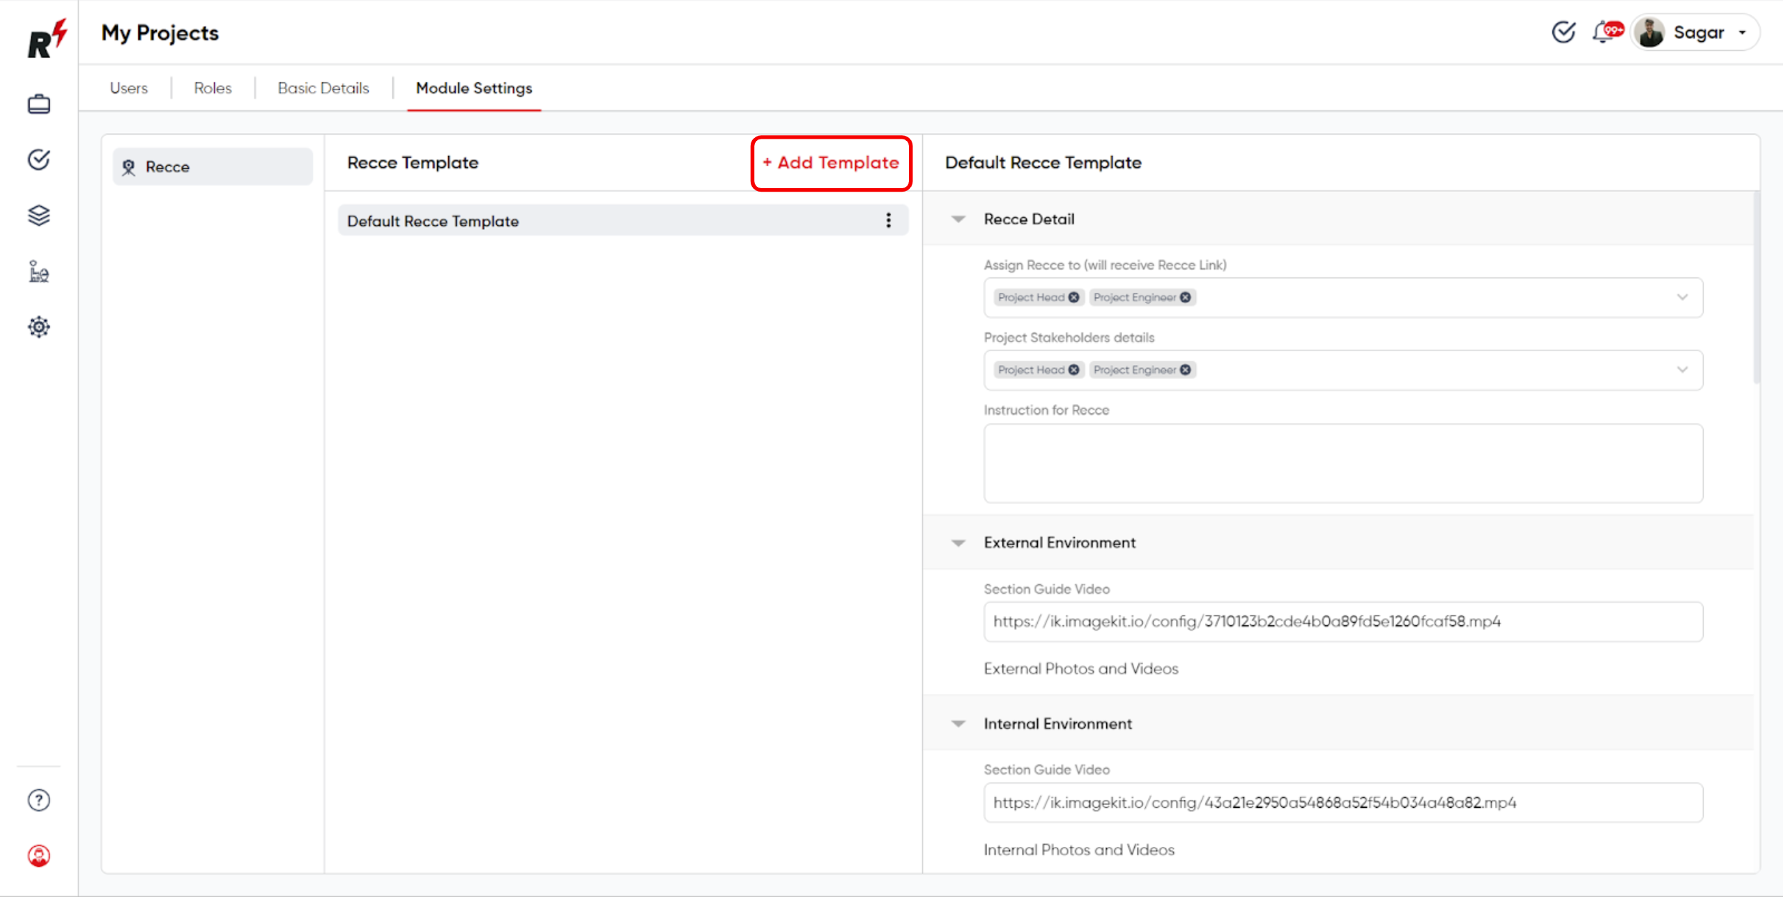Click into the Instruction for Recce text area
The width and height of the screenshot is (1783, 897).
[1343, 463]
